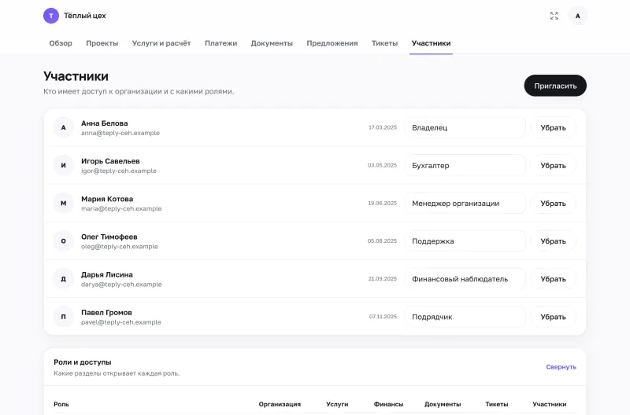Collapse the Роли и доступы section
The height and width of the screenshot is (415, 630).
click(x=561, y=367)
